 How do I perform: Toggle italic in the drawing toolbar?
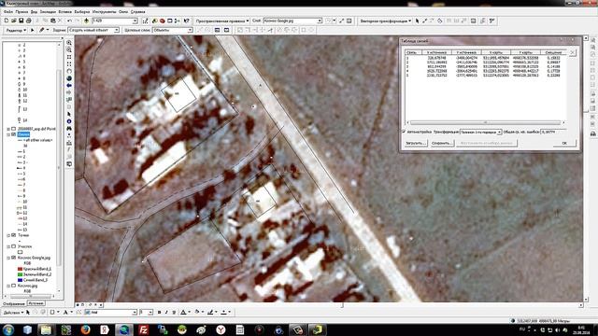(x=166, y=313)
